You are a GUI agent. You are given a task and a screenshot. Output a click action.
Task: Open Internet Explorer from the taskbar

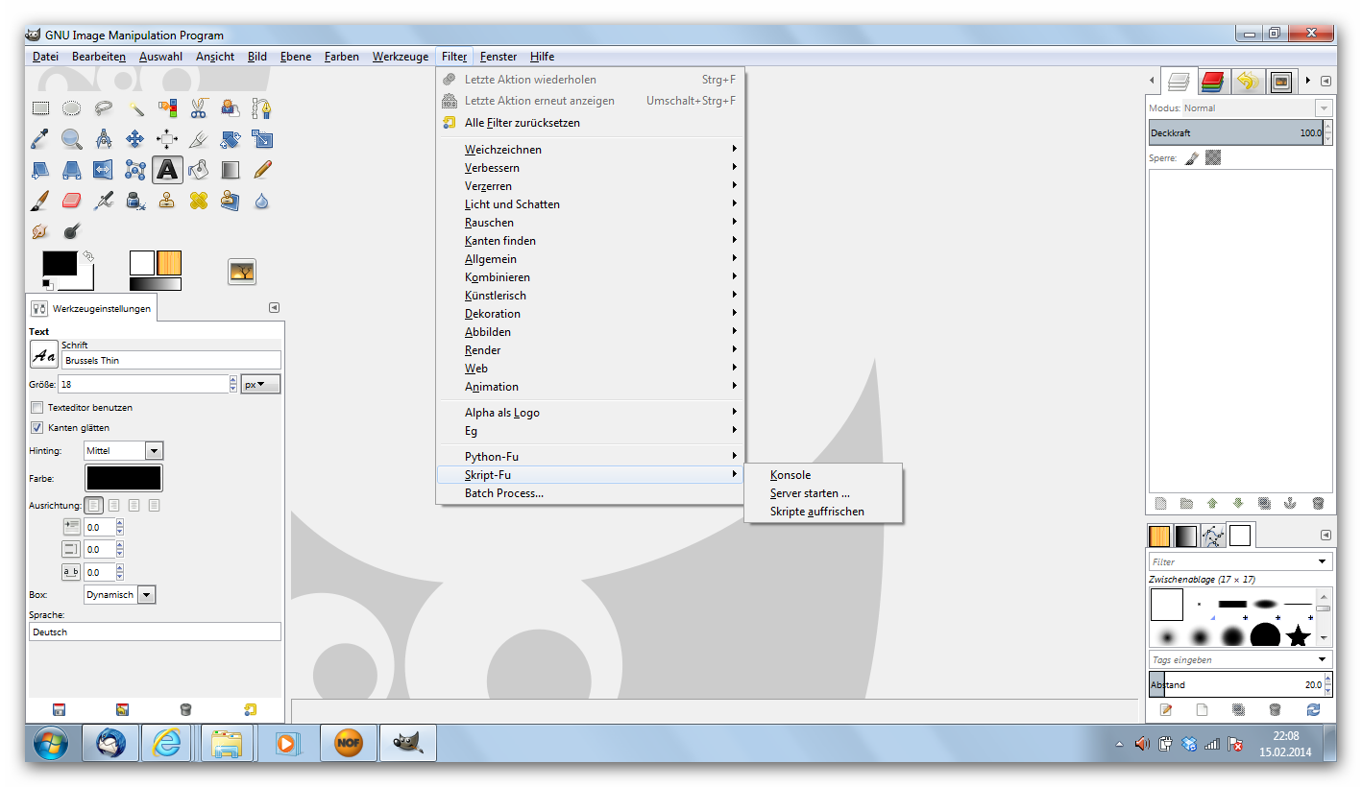[x=168, y=743]
